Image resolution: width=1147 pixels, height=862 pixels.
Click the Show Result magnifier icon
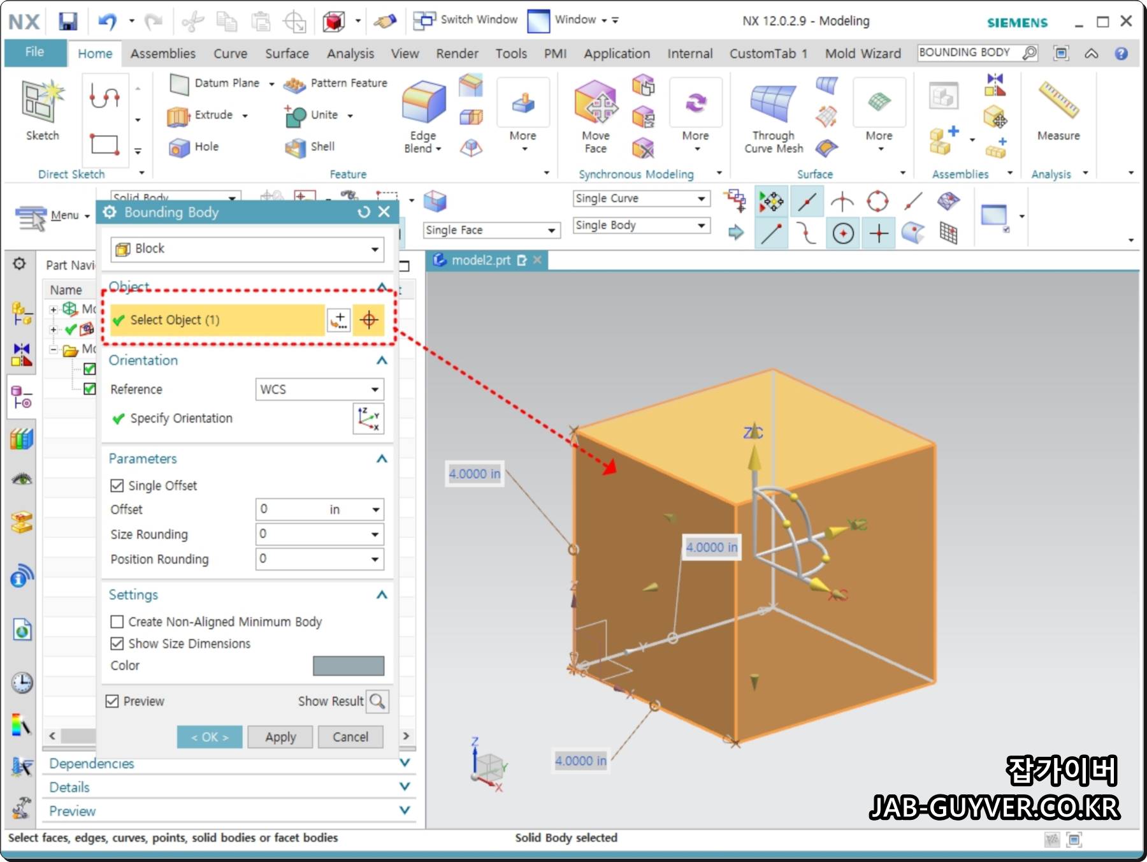(377, 701)
